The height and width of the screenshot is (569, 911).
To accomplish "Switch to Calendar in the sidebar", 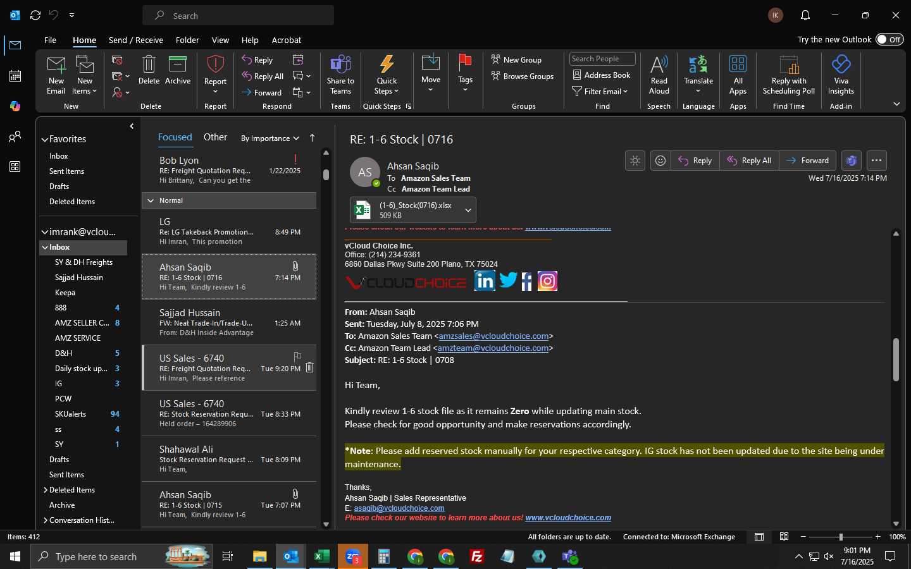I will coord(15,76).
